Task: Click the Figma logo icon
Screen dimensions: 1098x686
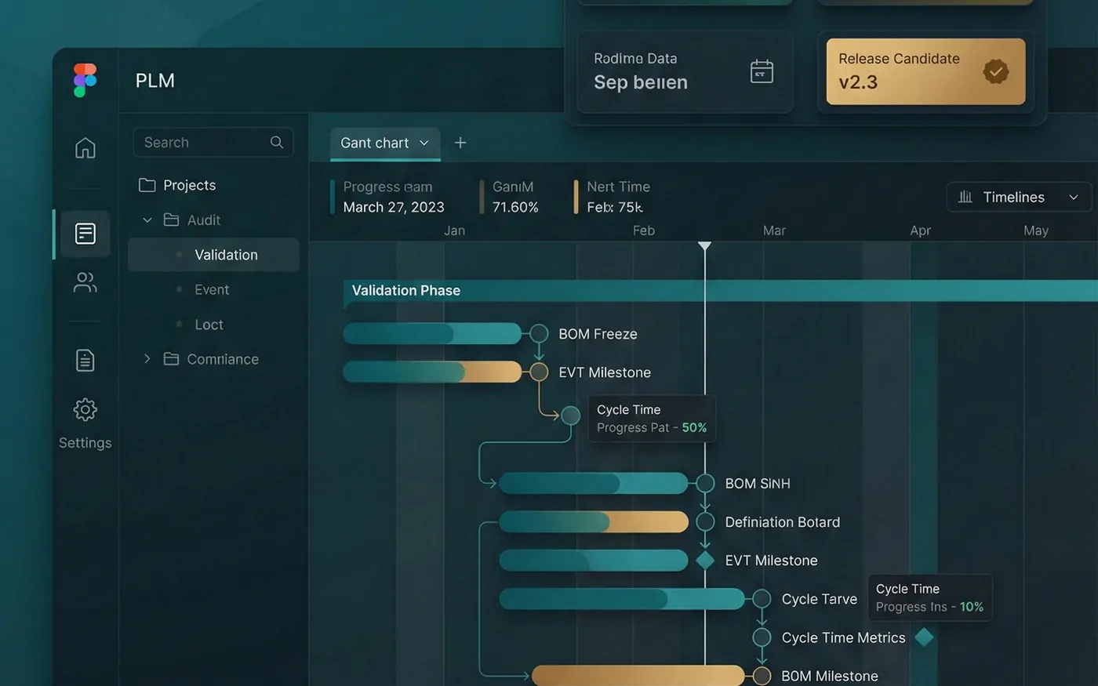Action: 84,79
